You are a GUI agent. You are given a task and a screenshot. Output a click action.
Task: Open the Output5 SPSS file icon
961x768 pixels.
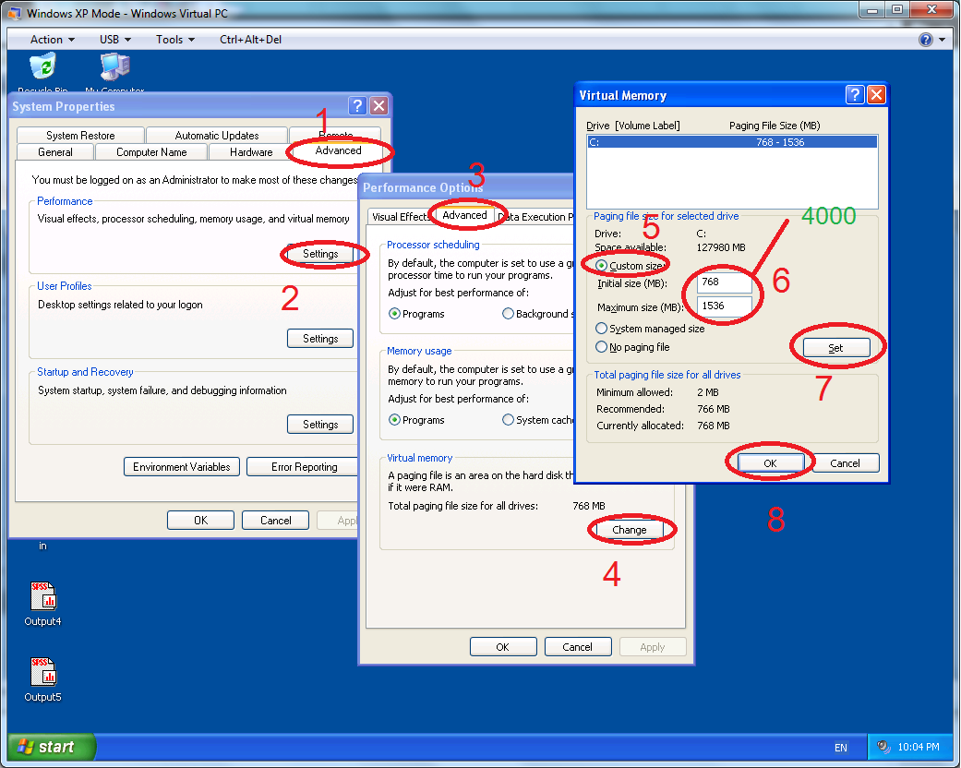click(42, 672)
